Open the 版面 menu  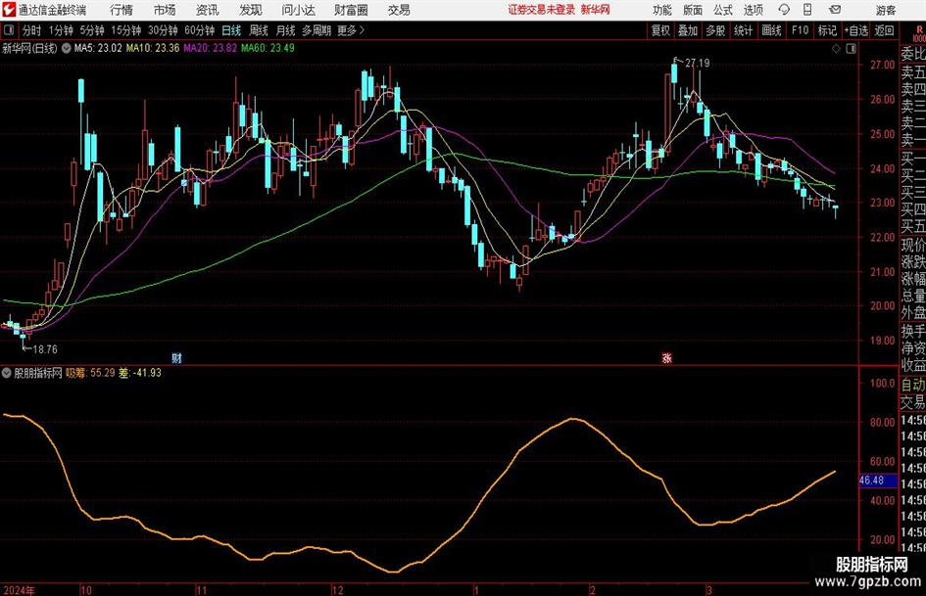point(692,10)
